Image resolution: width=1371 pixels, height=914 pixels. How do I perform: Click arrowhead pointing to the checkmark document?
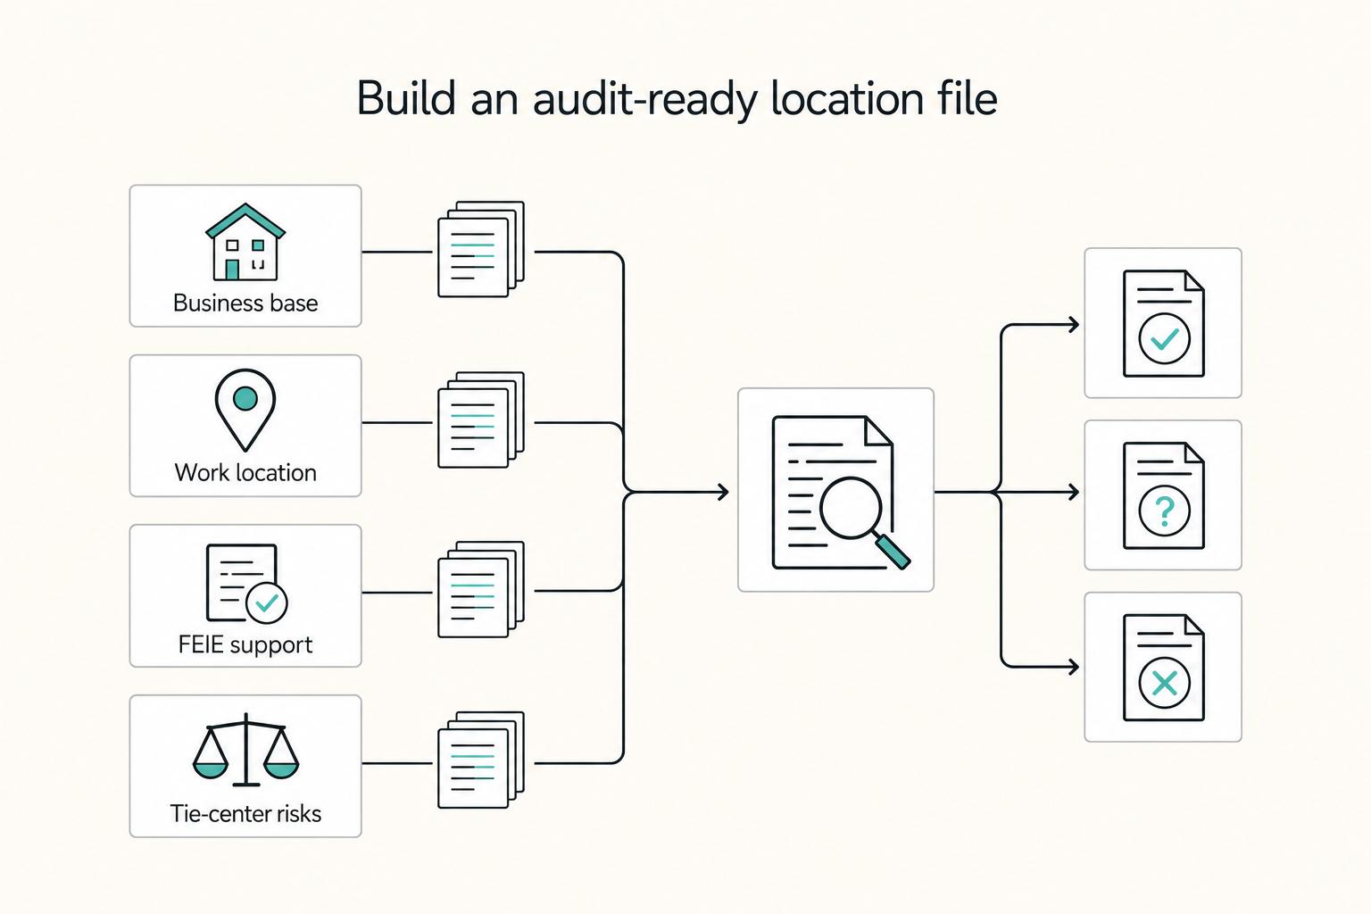[1073, 325]
